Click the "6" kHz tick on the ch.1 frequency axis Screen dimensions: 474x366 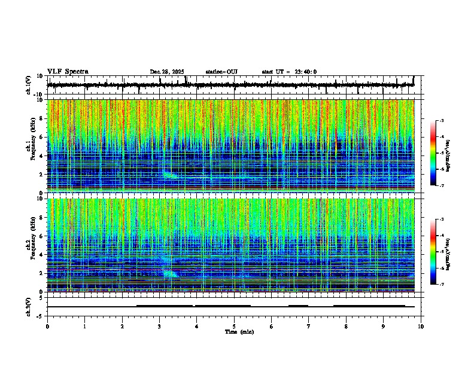tap(42, 137)
